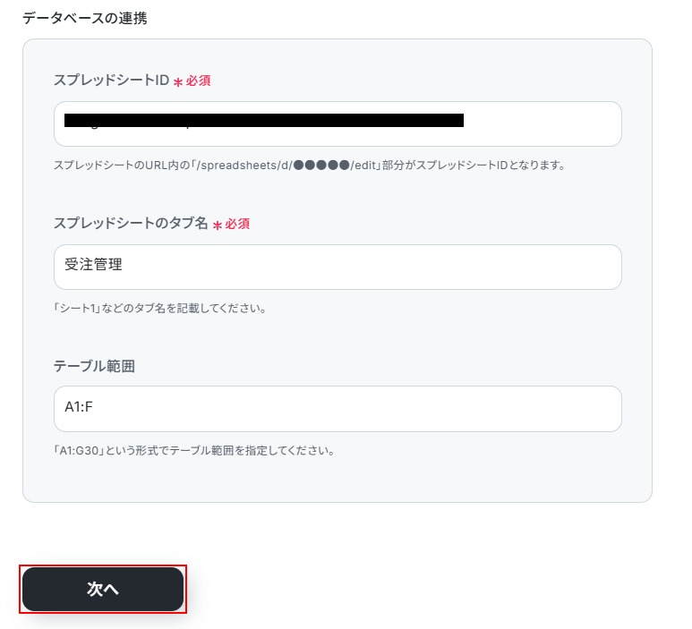692x629 pixels.
Task: Click the red asterisk next to スプレッドシートのタブ名
Action: coord(217,225)
